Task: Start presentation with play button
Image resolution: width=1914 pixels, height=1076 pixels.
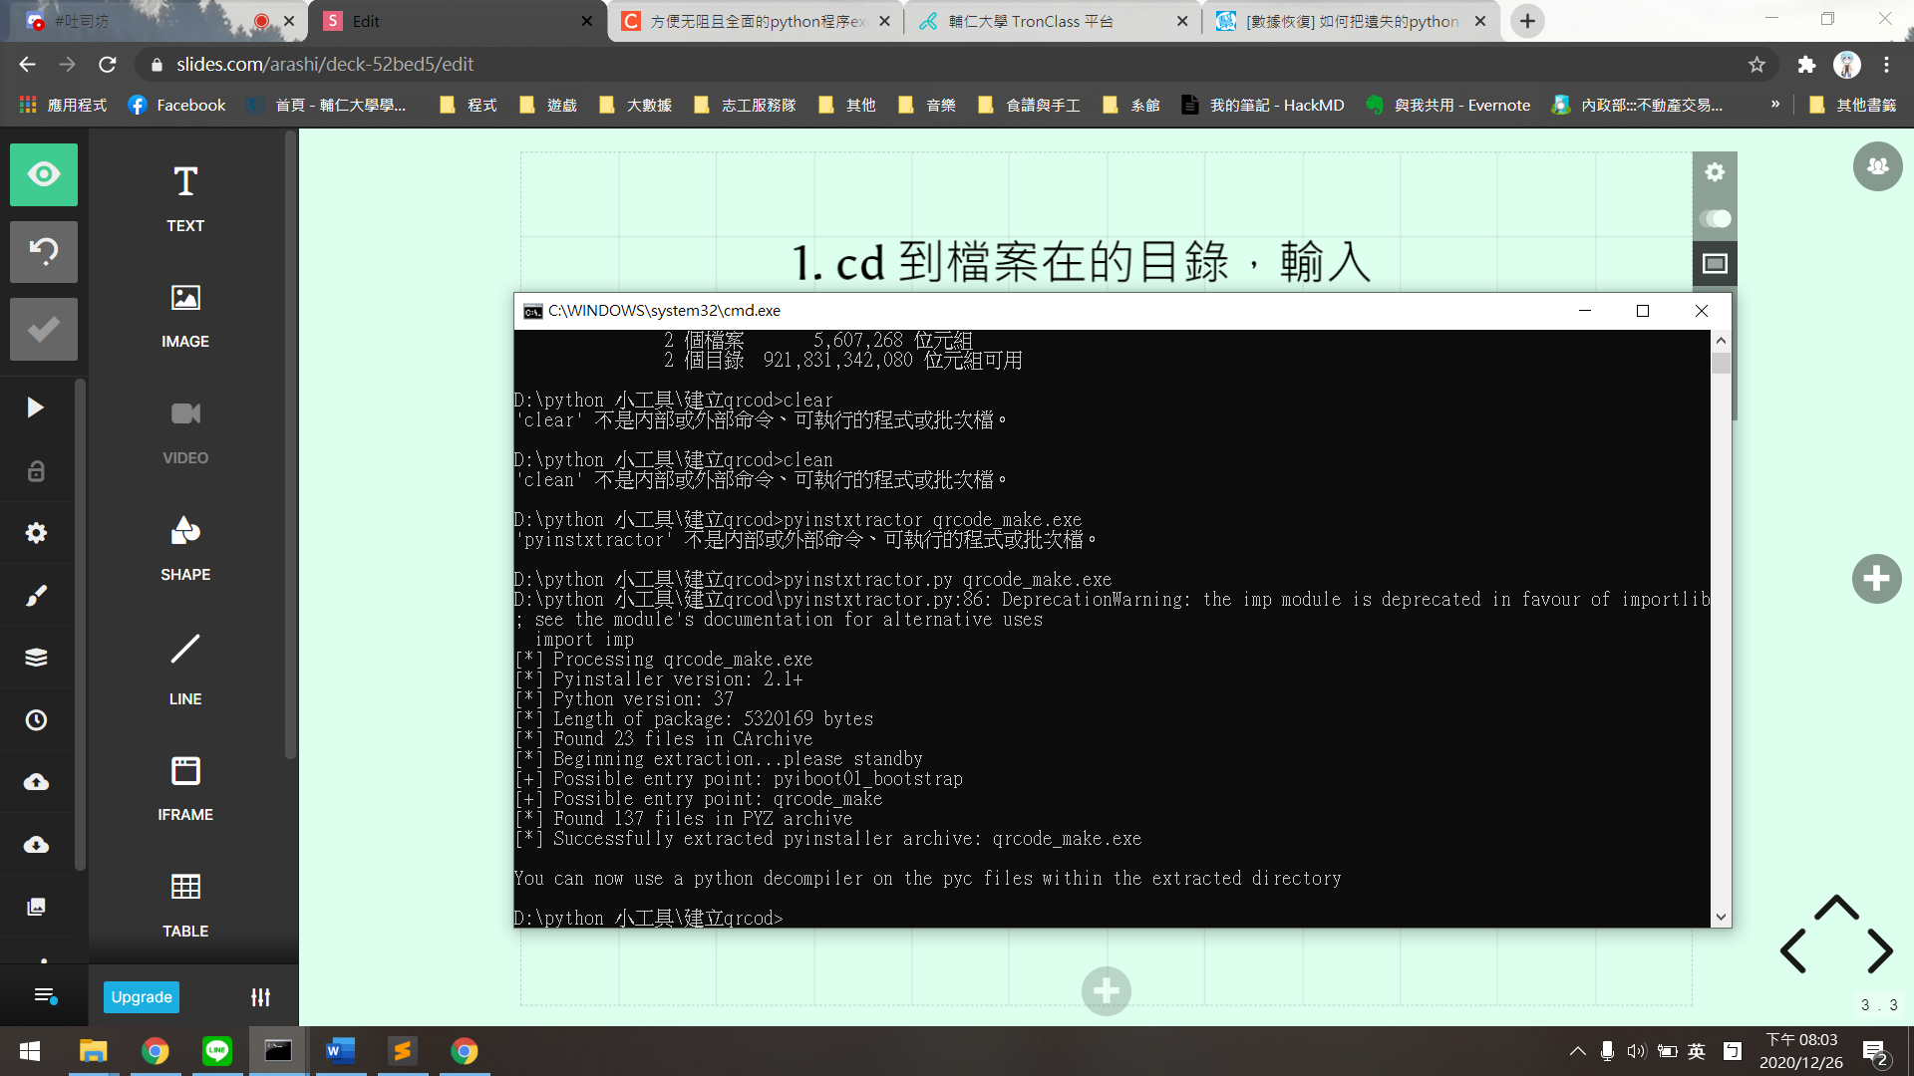Action: pyautogui.click(x=36, y=407)
